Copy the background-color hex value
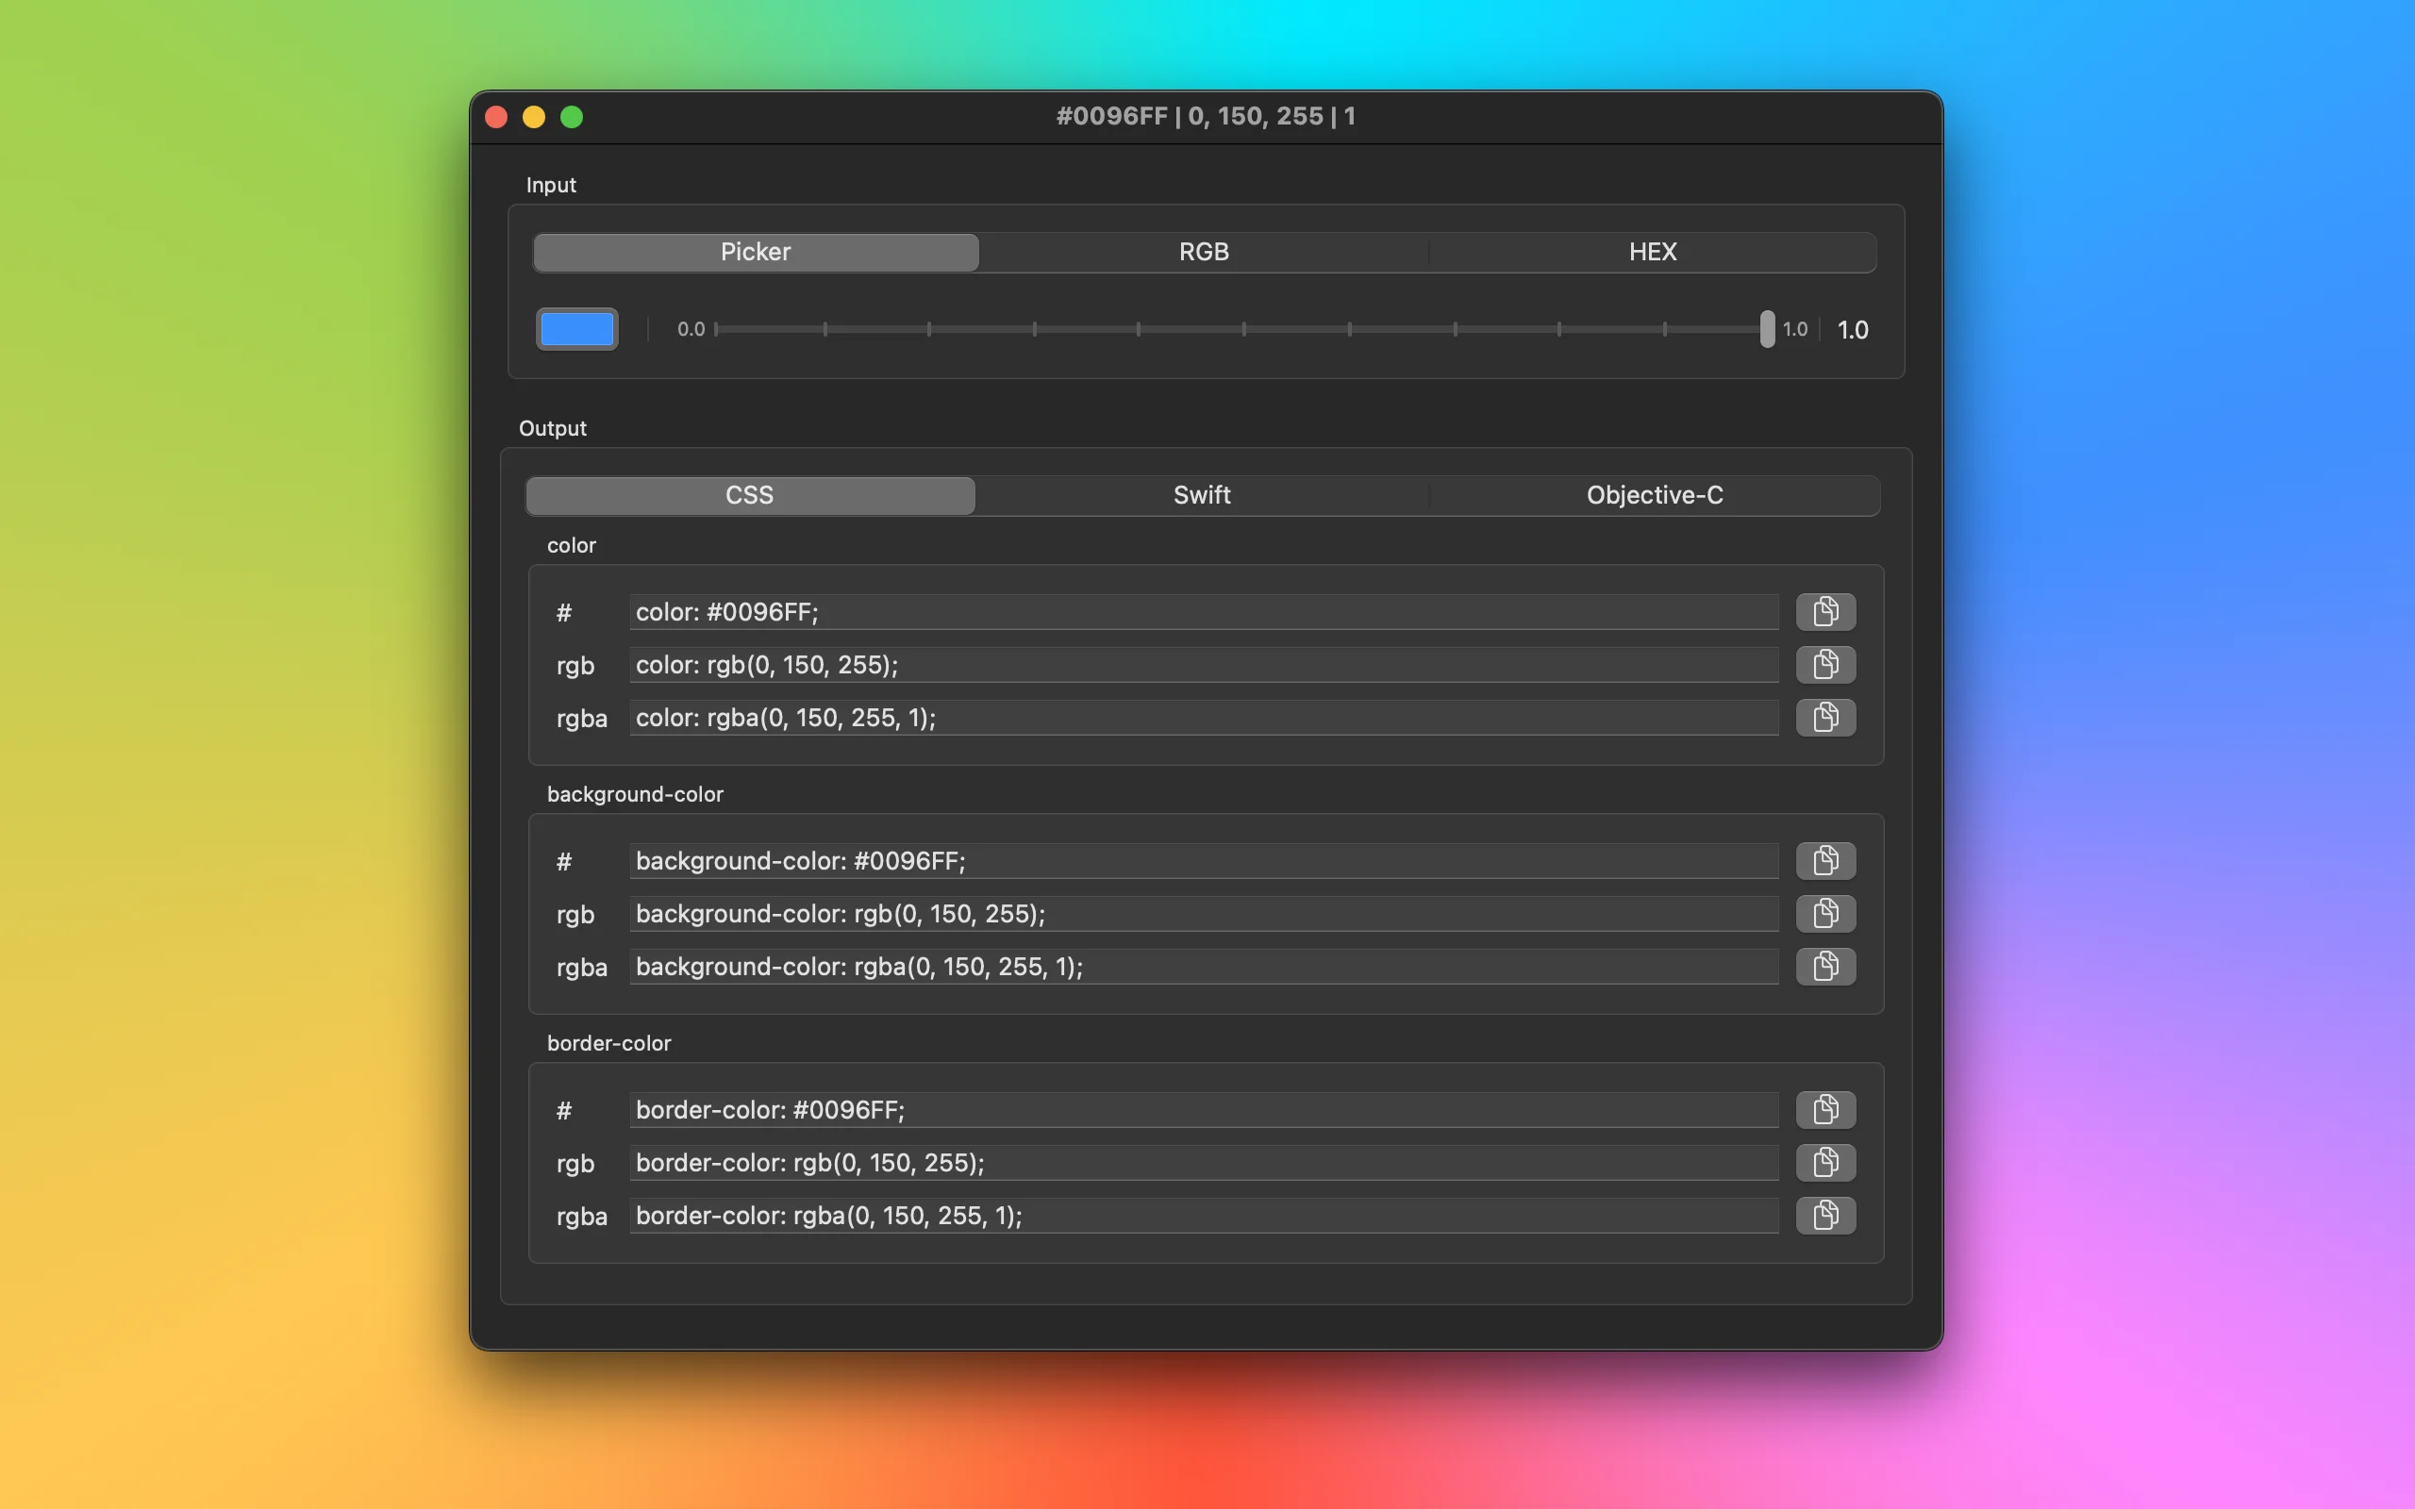2415x1509 pixels. 1825,860
